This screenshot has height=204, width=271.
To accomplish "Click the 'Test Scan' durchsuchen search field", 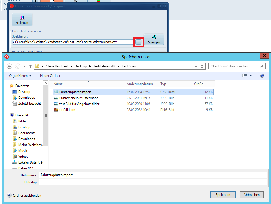I will tap(234, 66).
